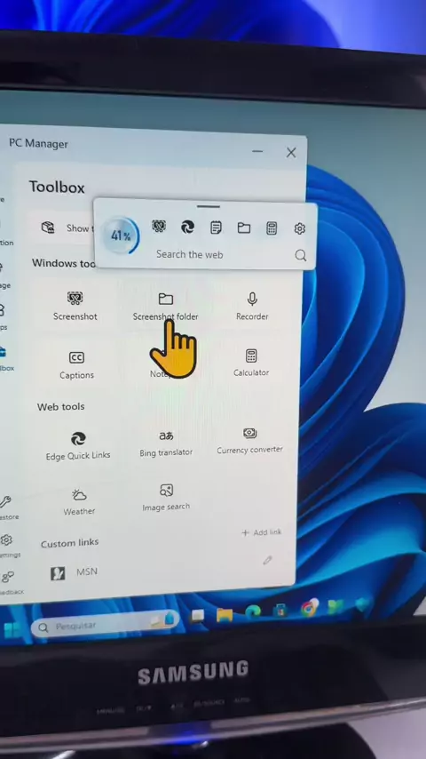Viewport: 426px width, 759px height.
Task: Take a screenshot from floating toolbar
Action: (159, 227)
